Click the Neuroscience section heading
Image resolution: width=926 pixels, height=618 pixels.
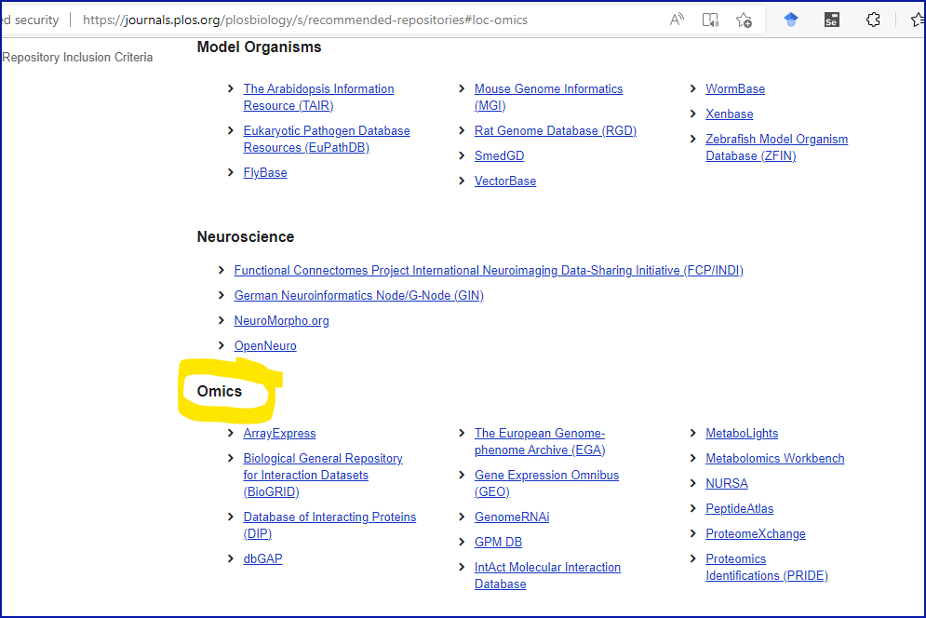pos(245,237)
